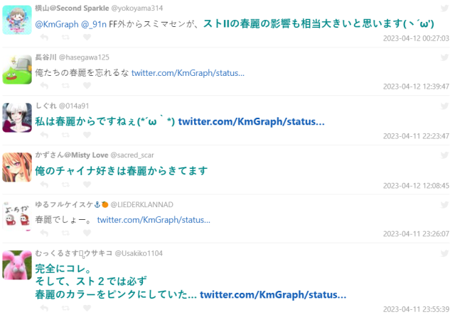
Task: Retweet the LIEDERKLANNAD tweet
Action: point(65,233)
